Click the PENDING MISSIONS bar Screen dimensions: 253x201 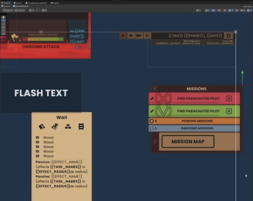click(x=197, y=121)
